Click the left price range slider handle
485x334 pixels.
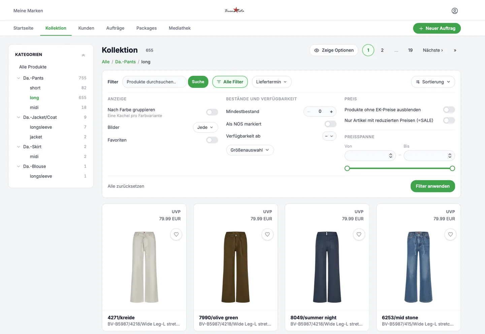coord(347,168)
